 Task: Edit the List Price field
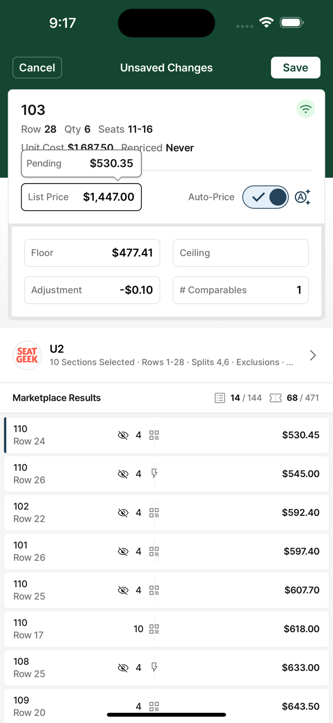tap(81, 197)
